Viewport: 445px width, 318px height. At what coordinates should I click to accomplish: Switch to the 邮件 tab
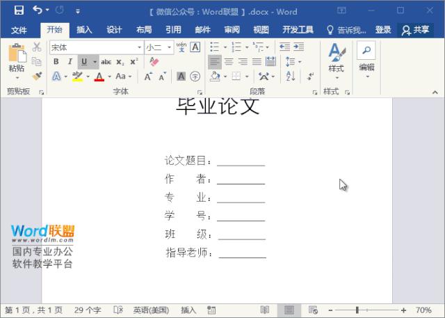202,29
